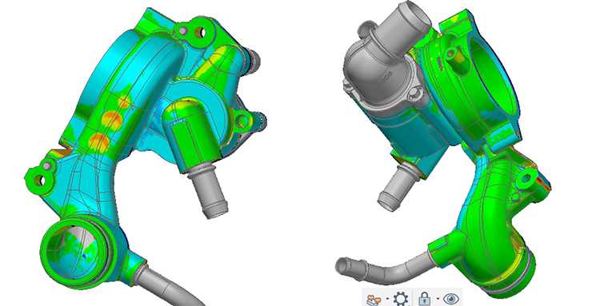Pick the lowest orange deviation hotspot on left model
The height and width of the screenshot is (306, 600).
coord(98,141)
